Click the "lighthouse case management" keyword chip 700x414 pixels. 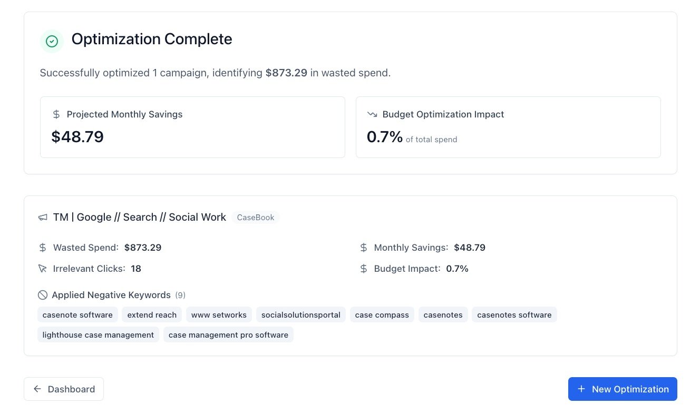click(x=98, y=335)
